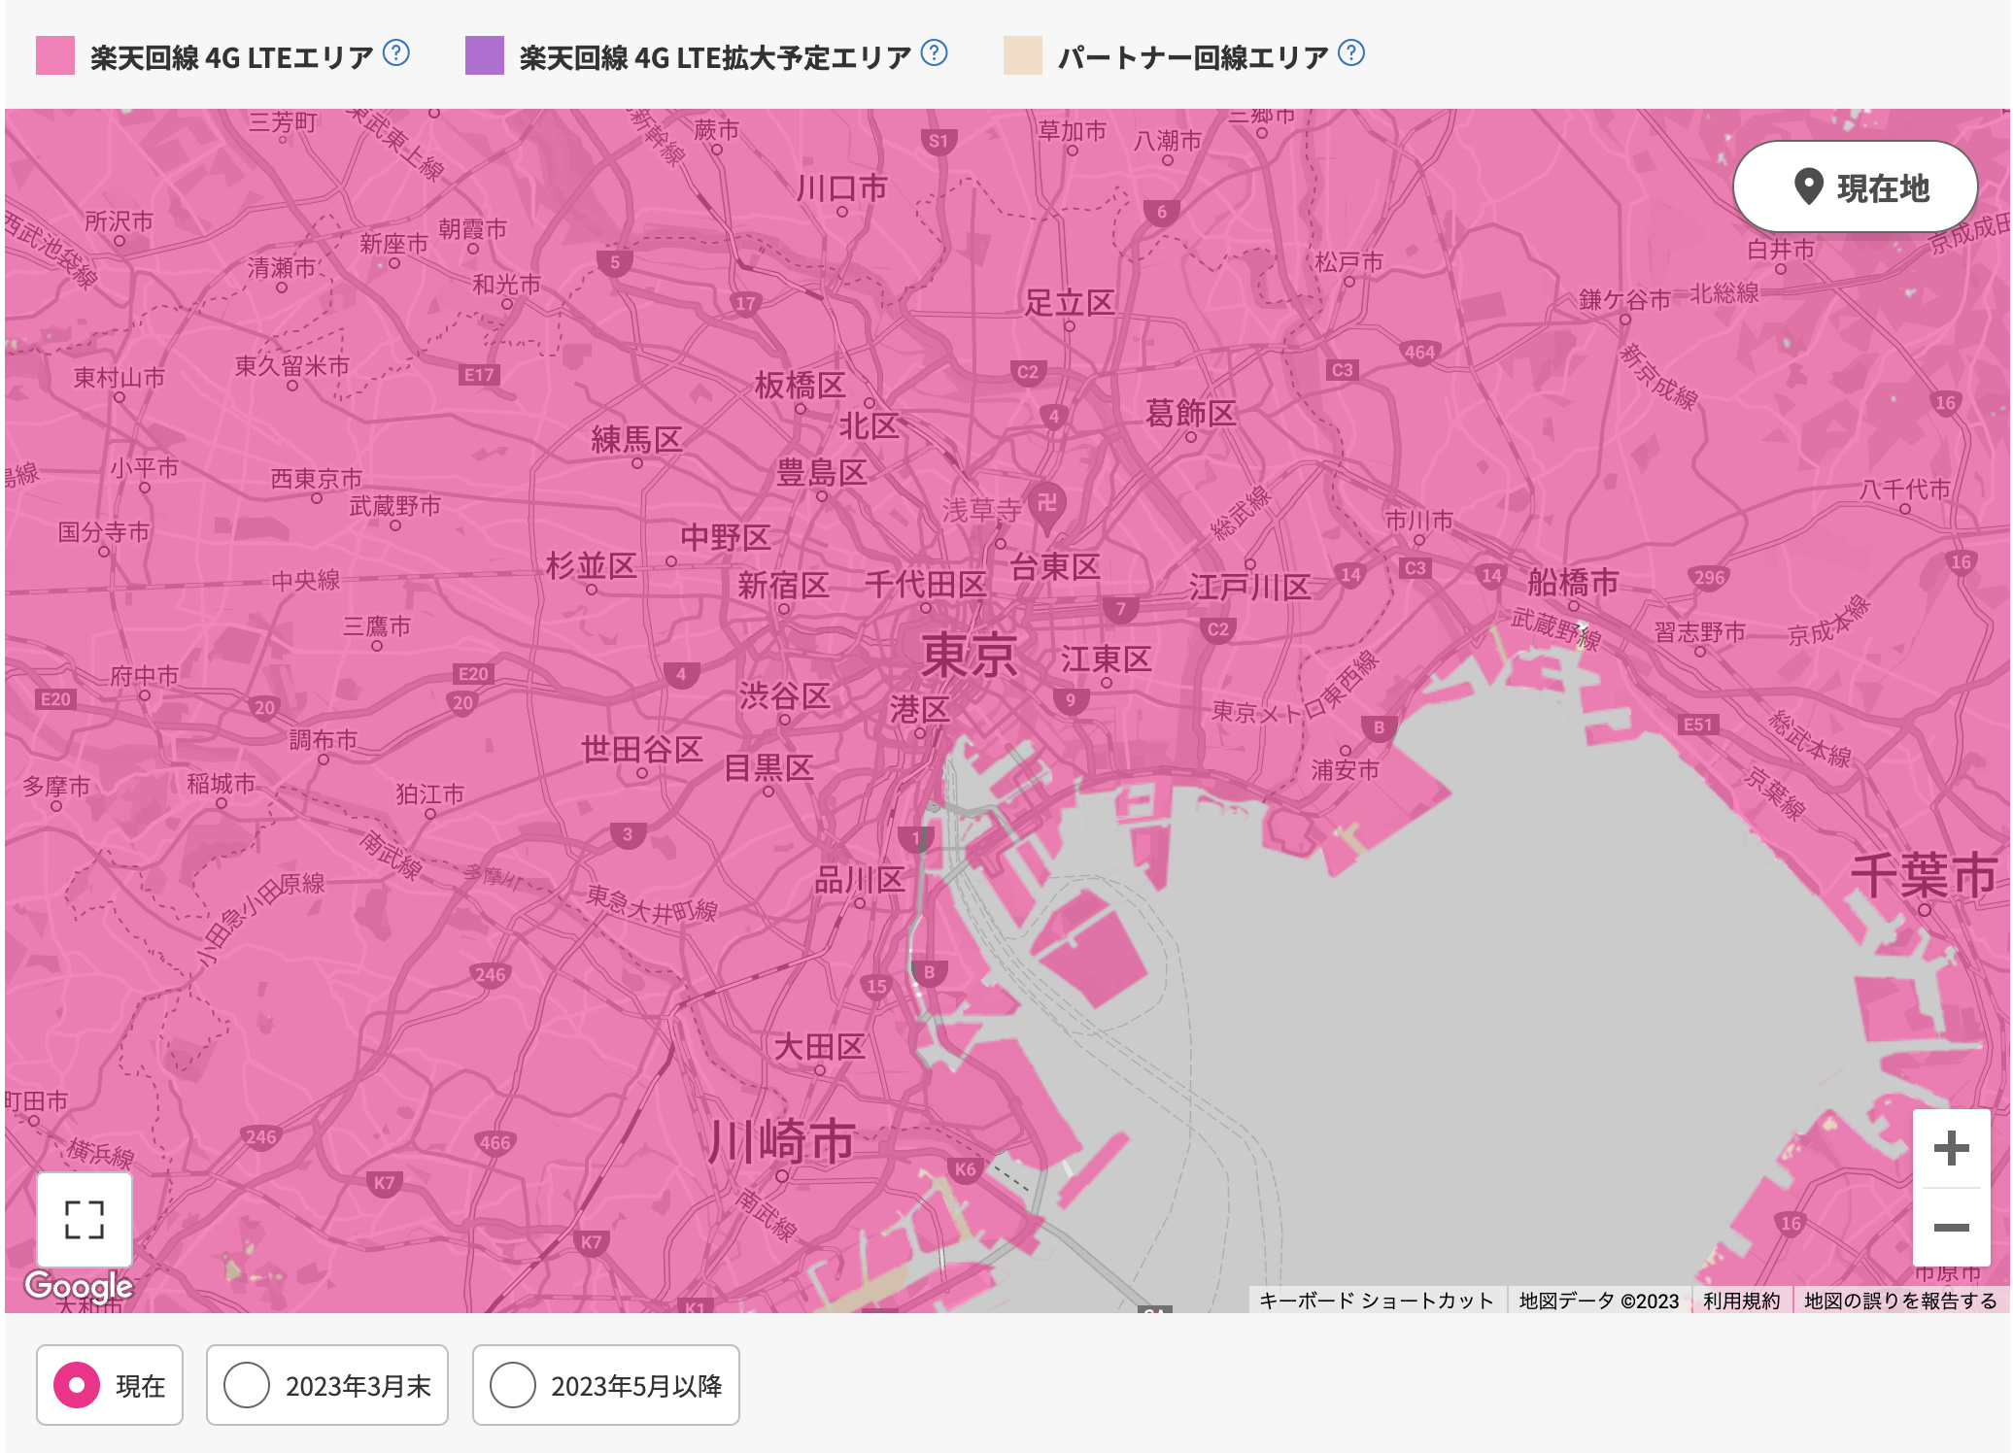Image resolution: width=2013 pixels, height=1453 pixels.
Task: Zoom out the map with minus button
Action: [1951, 1228]
